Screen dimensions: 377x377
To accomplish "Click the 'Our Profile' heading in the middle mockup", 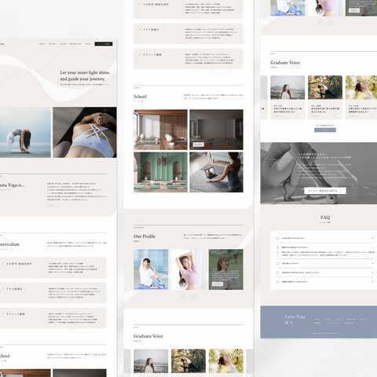I will click(145, 236).
